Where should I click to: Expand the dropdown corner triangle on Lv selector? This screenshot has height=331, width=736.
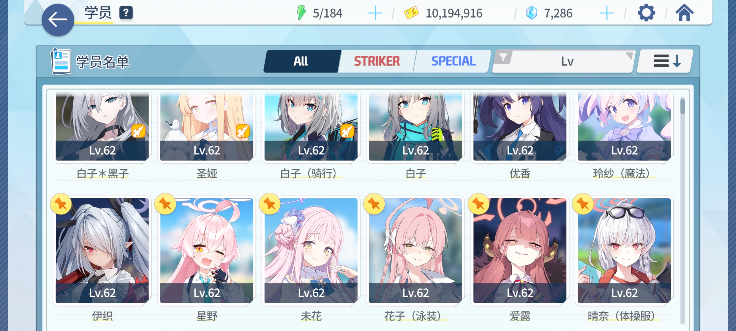pos(628,55)
